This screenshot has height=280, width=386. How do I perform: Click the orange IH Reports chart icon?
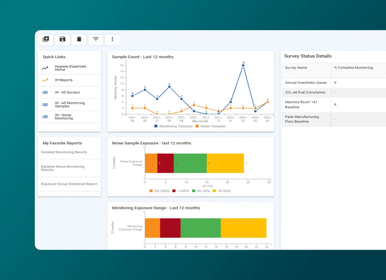point(45,80)
